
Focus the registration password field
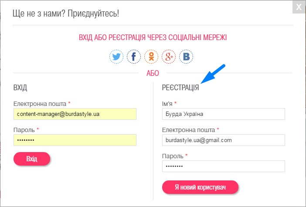click(x=224, y=166)
